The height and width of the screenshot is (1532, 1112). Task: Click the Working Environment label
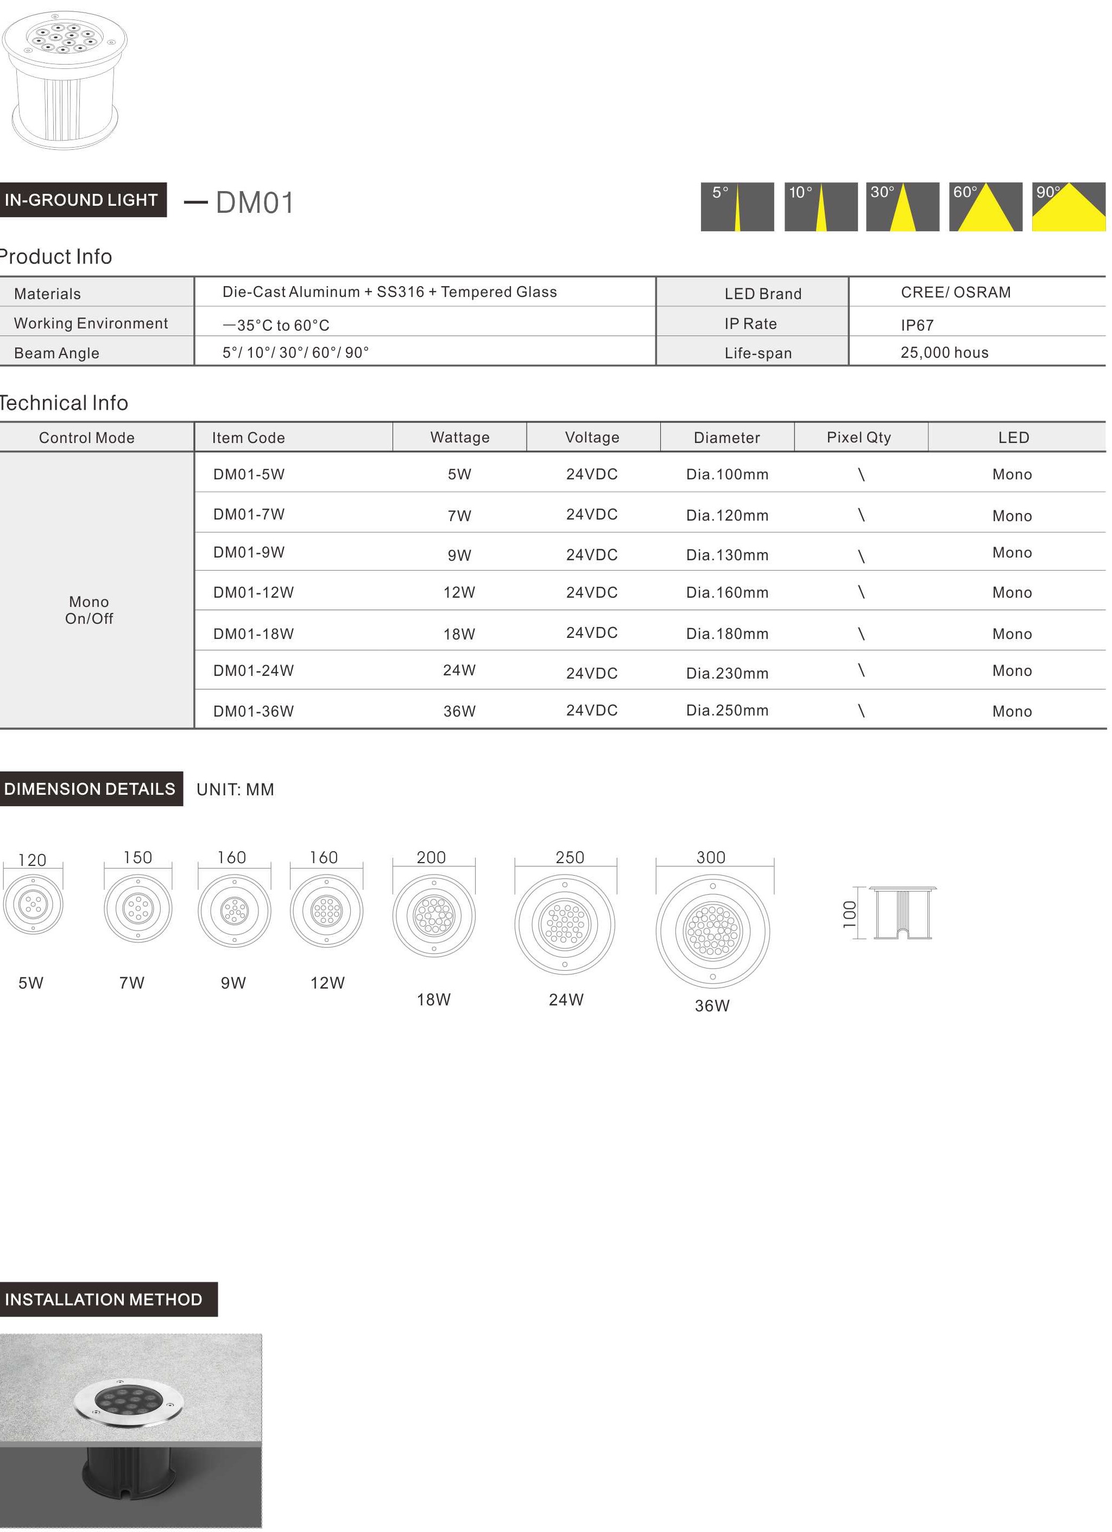pos(91,324)
